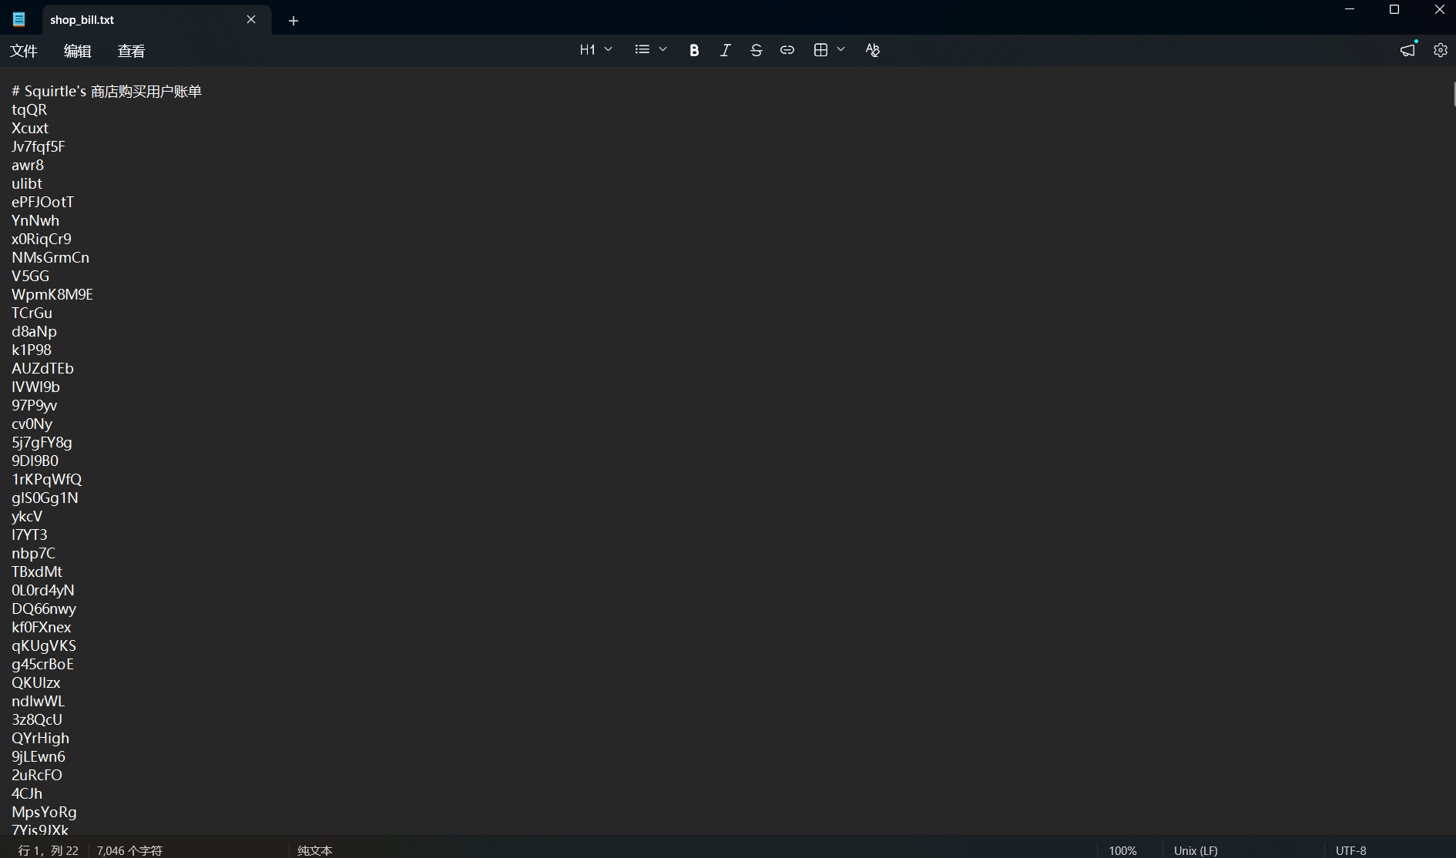Open Notepad settings gear
Screen dimensions: 1456x858
coord(1440,50)
